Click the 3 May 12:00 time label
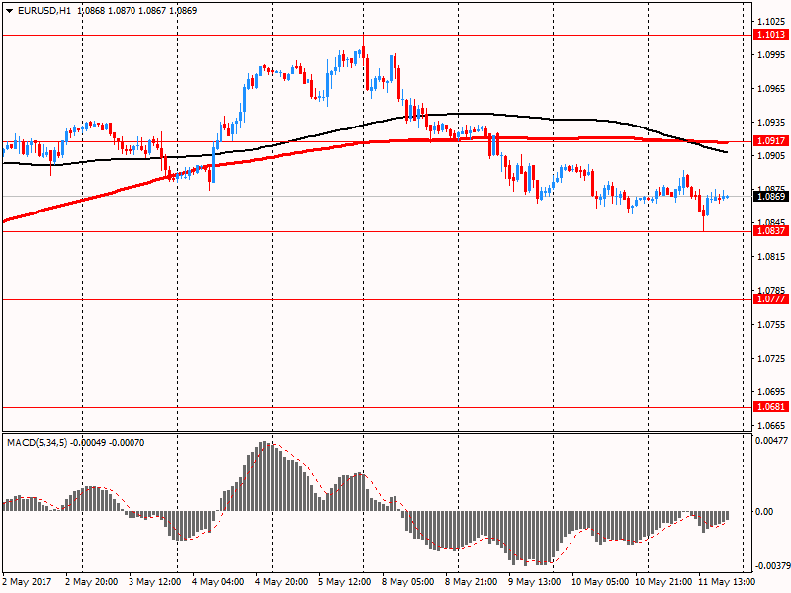The image size is (791, 593). tap(155, 582)
